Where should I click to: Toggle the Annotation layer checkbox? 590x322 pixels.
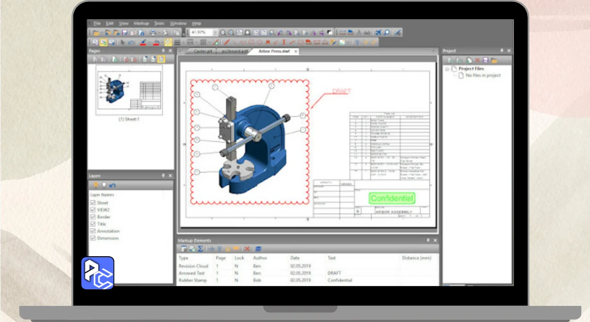point(93,231)
